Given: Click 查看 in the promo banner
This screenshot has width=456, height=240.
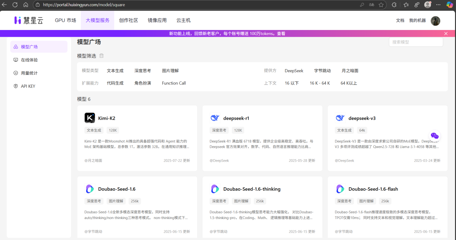Looking at the screenshot, I should (281, 33).
